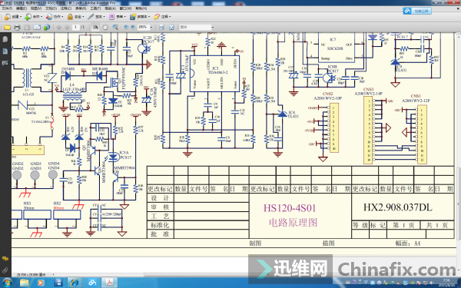This screenshot has width=461, height=288.
Task: Open the 注释(C) menu in menu bar
Action: (66, 8)
